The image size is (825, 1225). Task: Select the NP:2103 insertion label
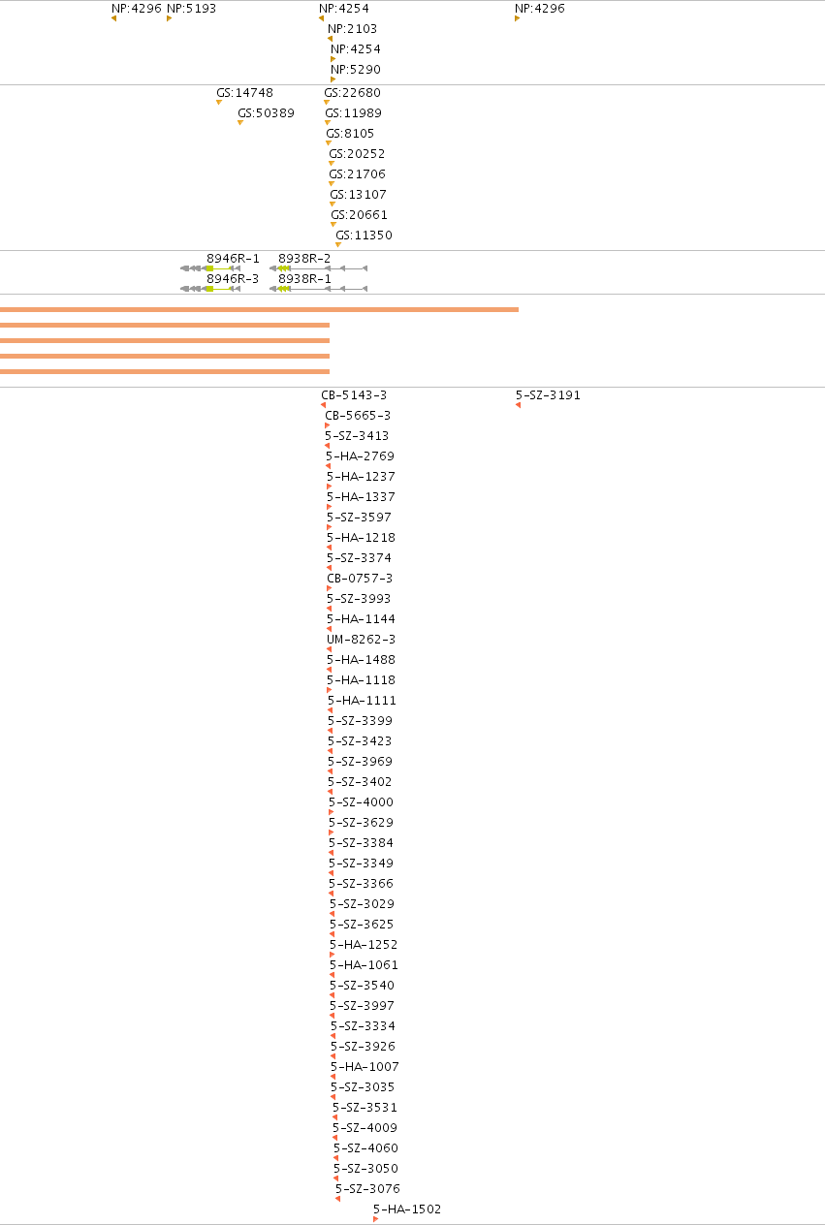pos(352,29)
